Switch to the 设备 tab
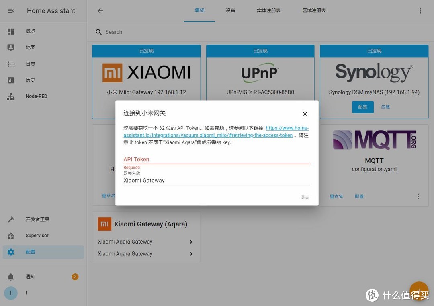Viewport: 434px width, 306px height. (230, 10)
